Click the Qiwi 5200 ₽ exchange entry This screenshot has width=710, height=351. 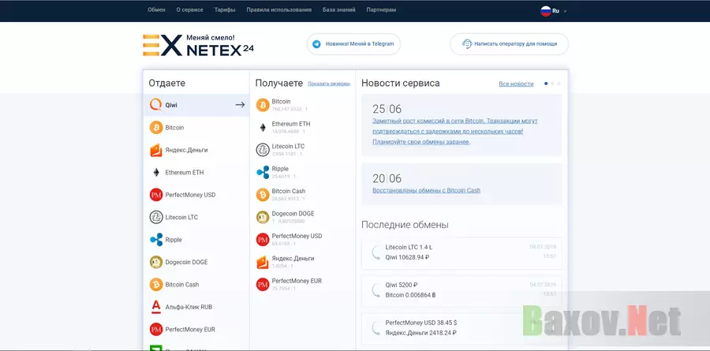tap(461, 291)
